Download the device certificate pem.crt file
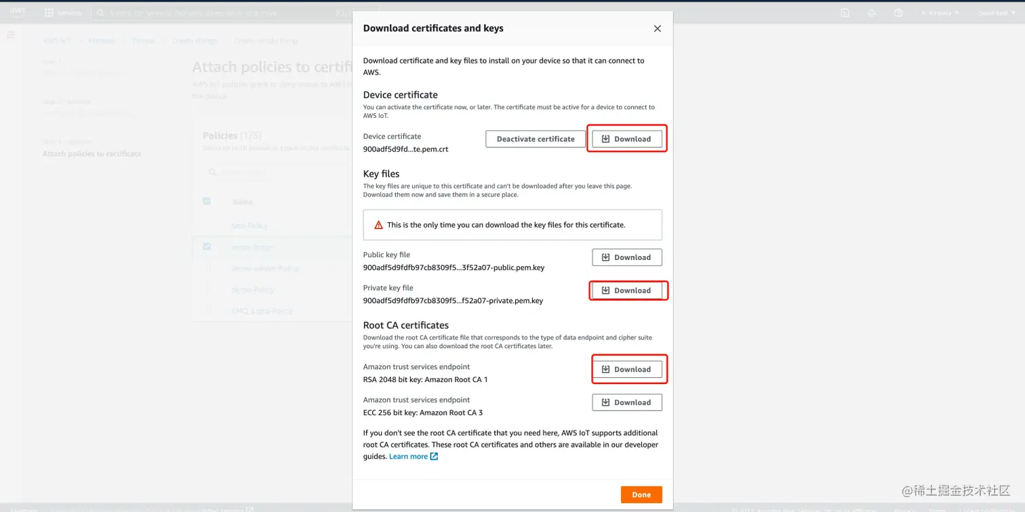Viewport: 1025px width, 512px height. coord(627,139)
